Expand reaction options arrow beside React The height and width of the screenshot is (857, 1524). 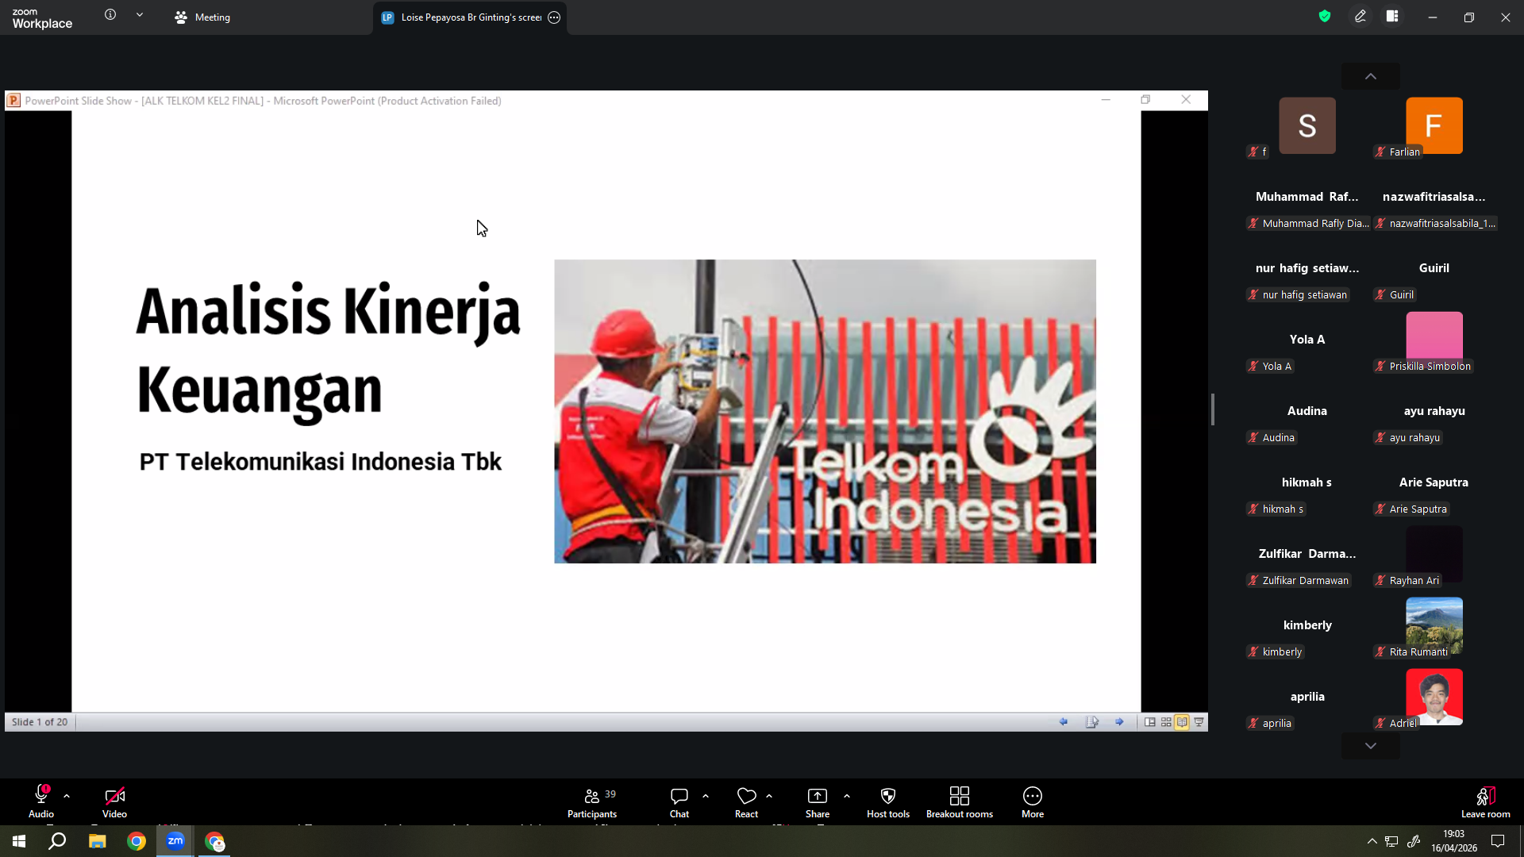(769, 796)
